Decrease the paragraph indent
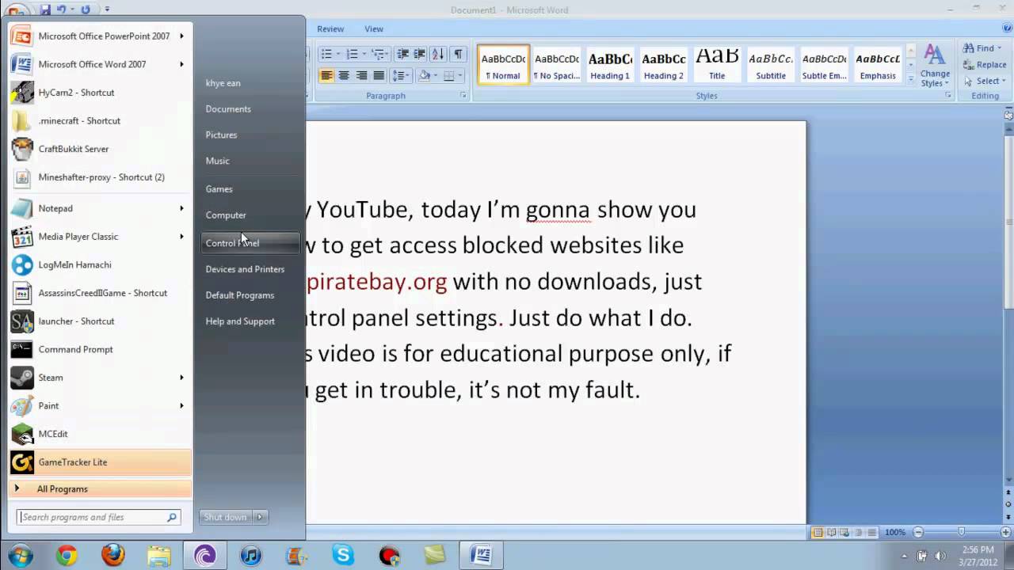Image resolution: width=1014 pixels, height=570 pixels. tap(402, 54)
